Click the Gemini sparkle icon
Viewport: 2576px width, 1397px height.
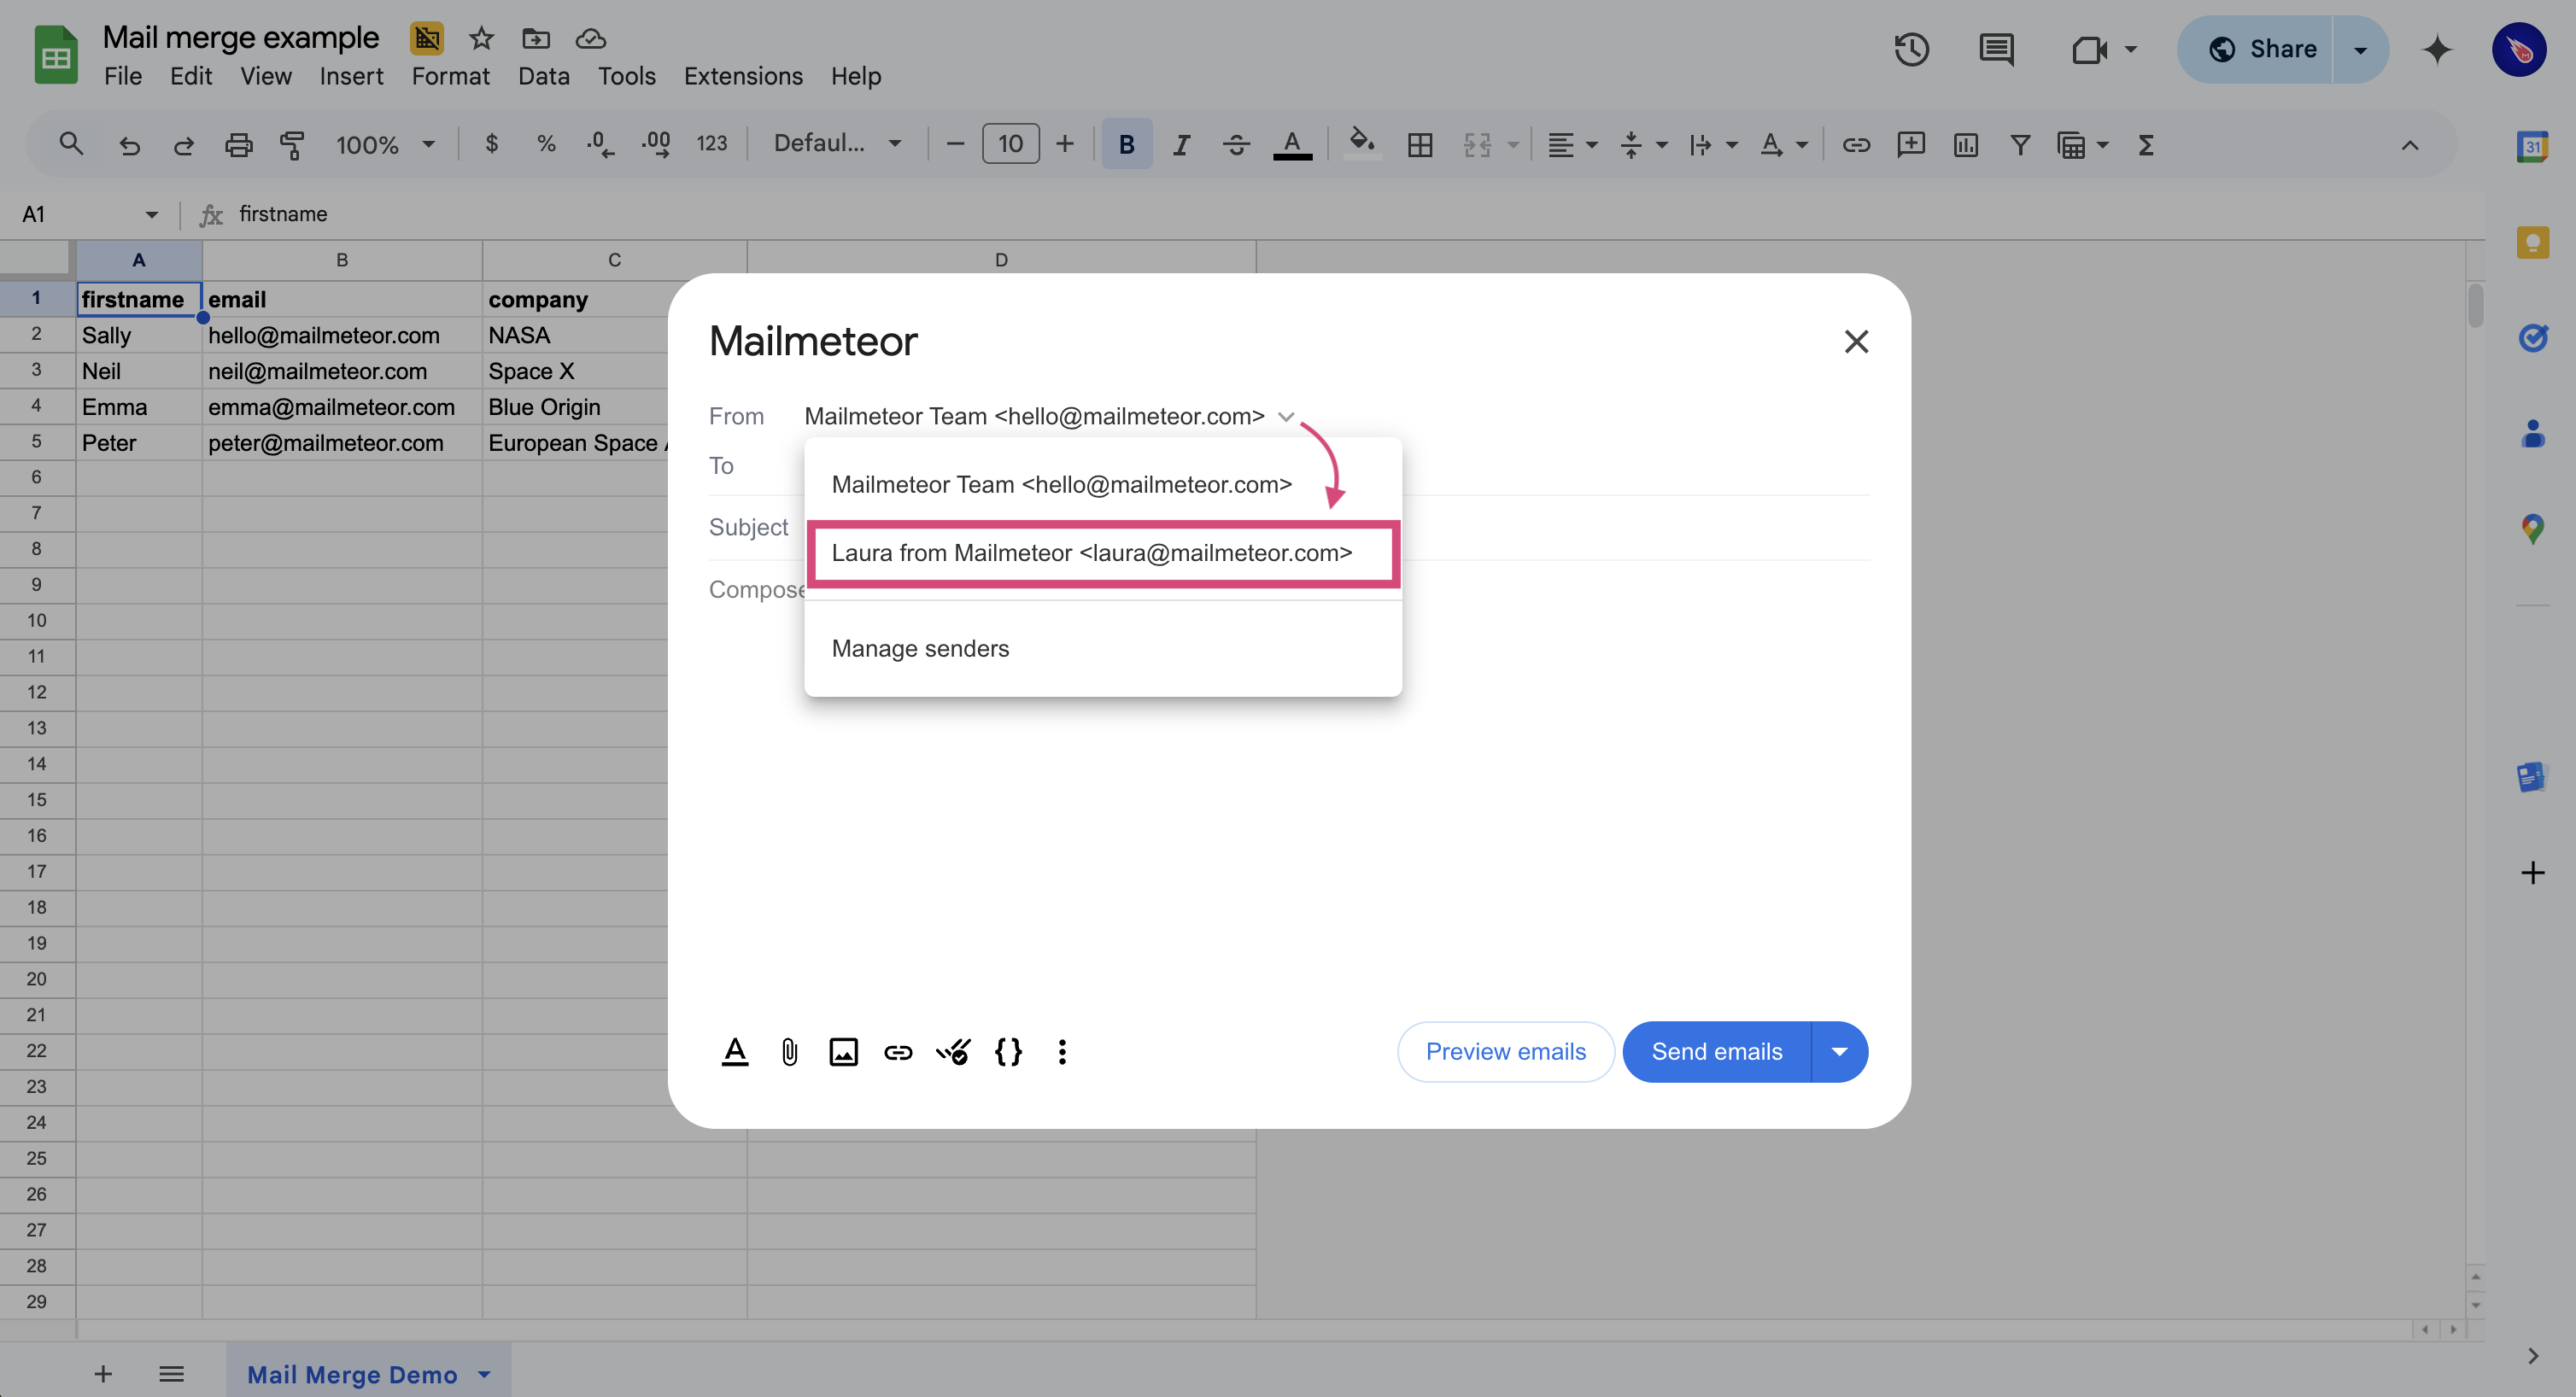tap(2437, 49)
